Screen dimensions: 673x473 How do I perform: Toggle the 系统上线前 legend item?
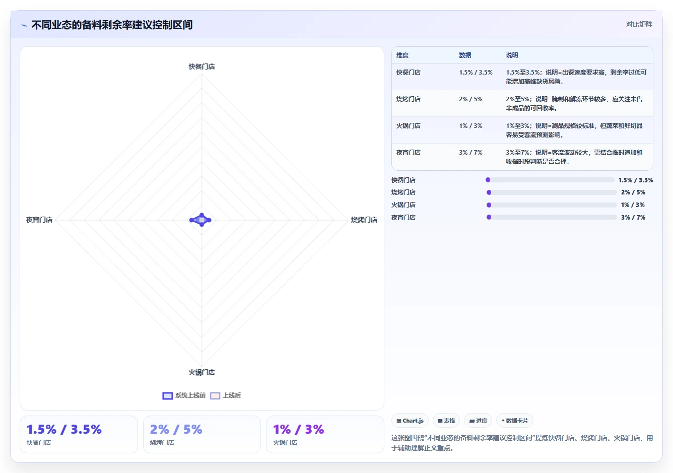tap(184, 395)
